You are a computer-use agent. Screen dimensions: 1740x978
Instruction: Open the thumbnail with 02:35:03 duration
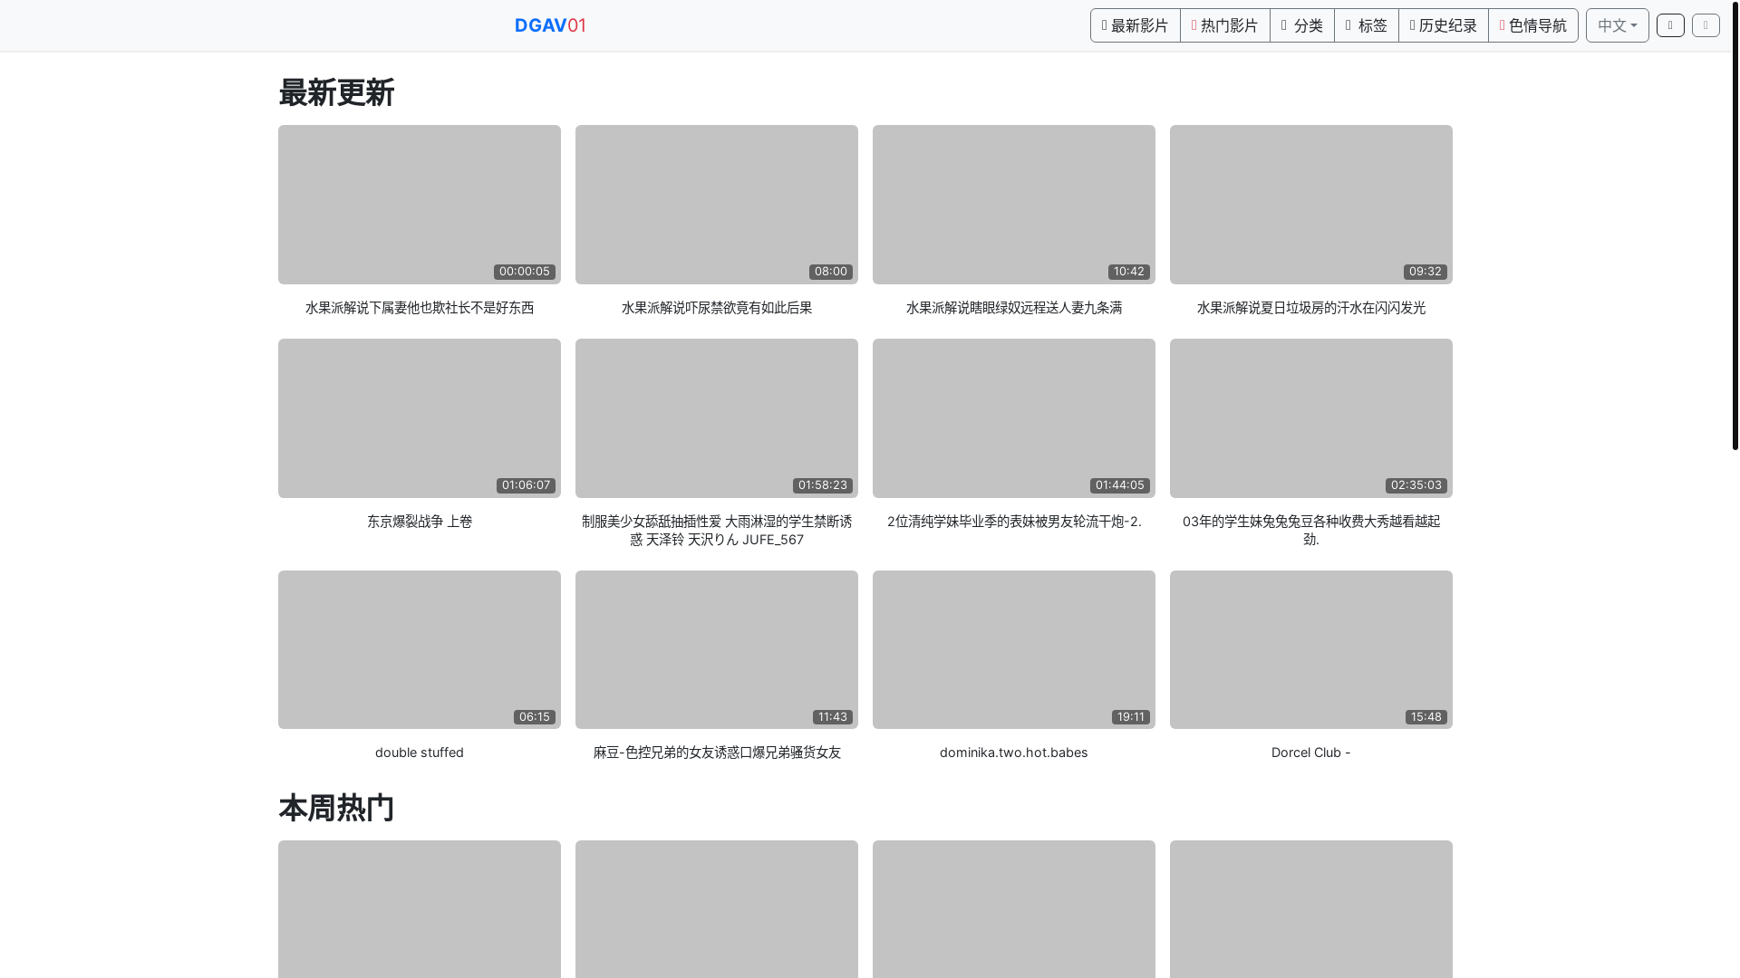[x=1311, y=418]
